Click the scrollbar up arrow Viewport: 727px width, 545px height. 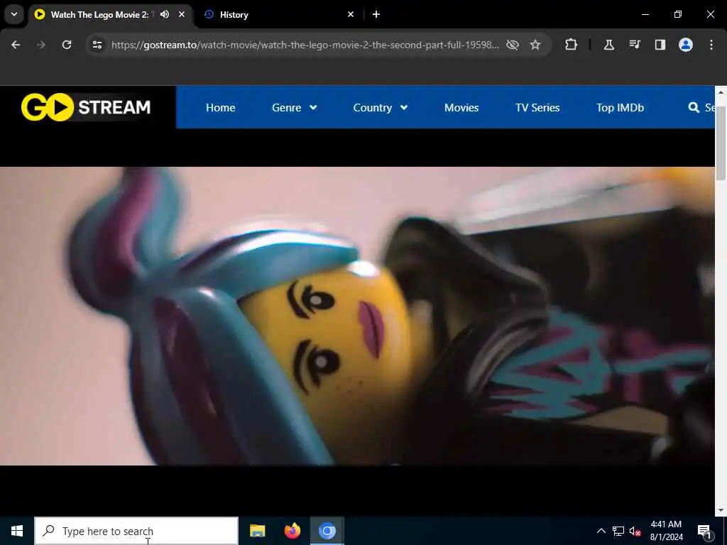721,92
